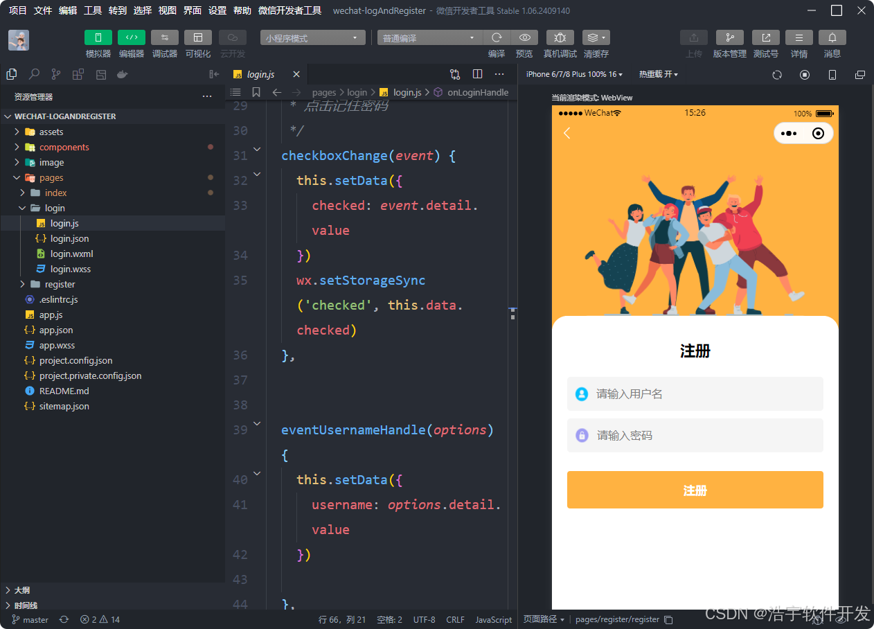The height and width of the screenshot is (629, 874).
Task: Collapse the pages folder
Action: pos(17,177)
